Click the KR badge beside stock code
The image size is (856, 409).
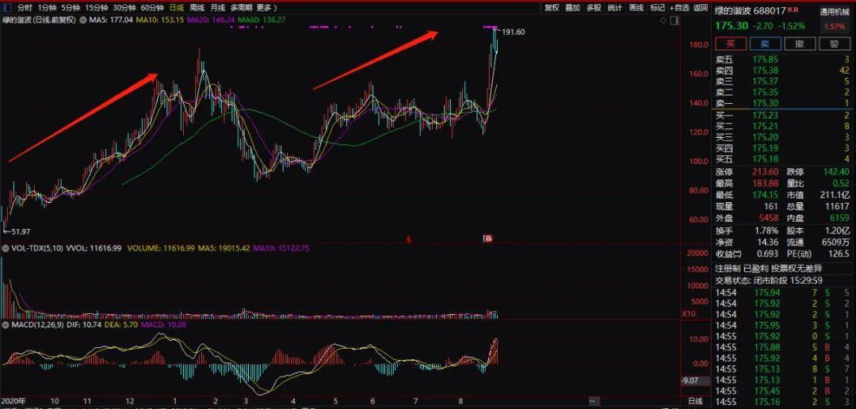[793, 10]
